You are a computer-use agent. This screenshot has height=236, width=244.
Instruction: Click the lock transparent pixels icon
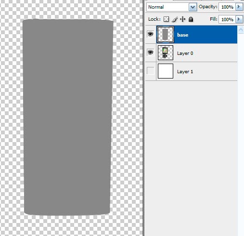pos(166,19)
